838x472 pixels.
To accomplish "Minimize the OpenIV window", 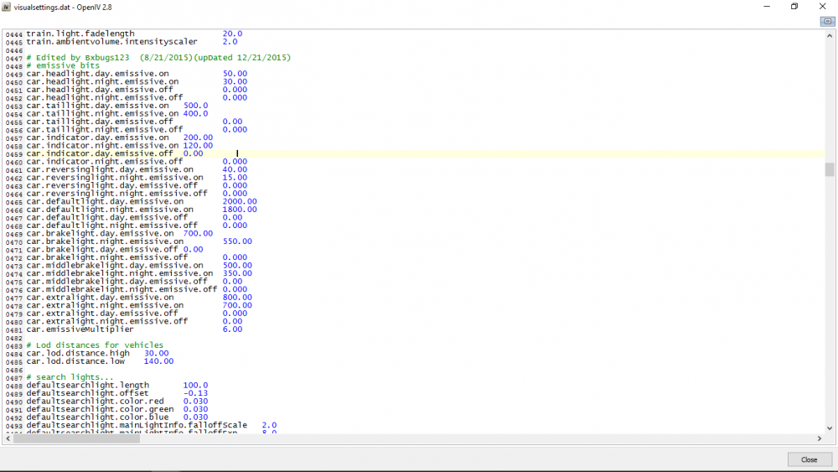I will click(767, 7).
